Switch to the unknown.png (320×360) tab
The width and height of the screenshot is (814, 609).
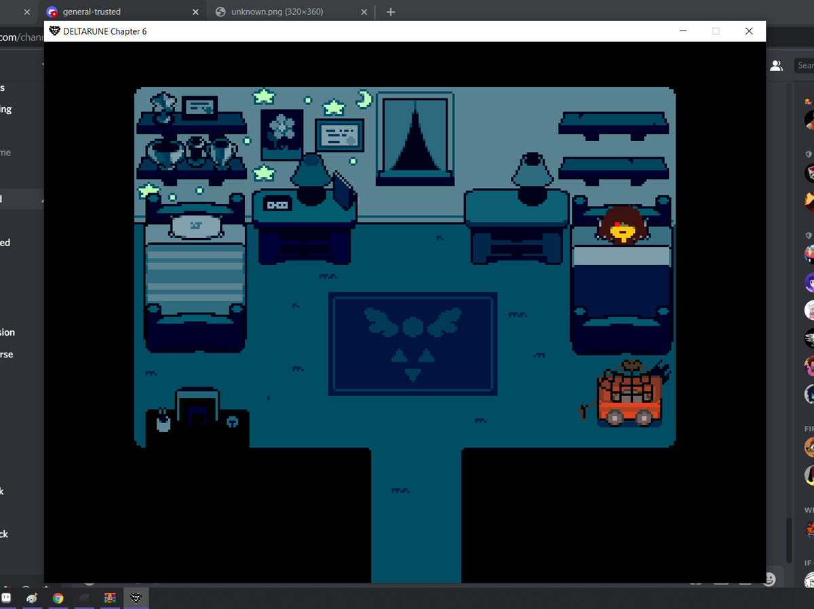291,12
